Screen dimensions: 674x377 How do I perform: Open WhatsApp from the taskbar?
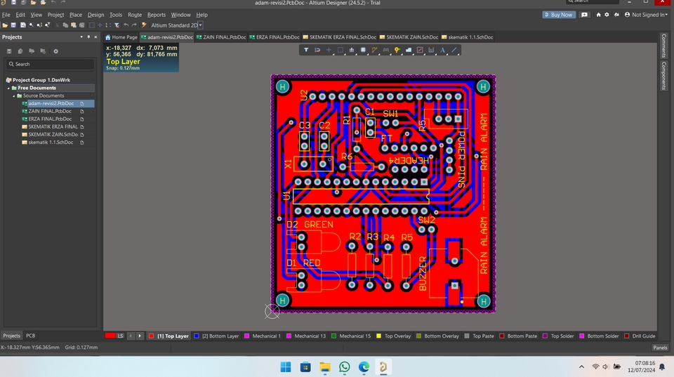(344, 366)
